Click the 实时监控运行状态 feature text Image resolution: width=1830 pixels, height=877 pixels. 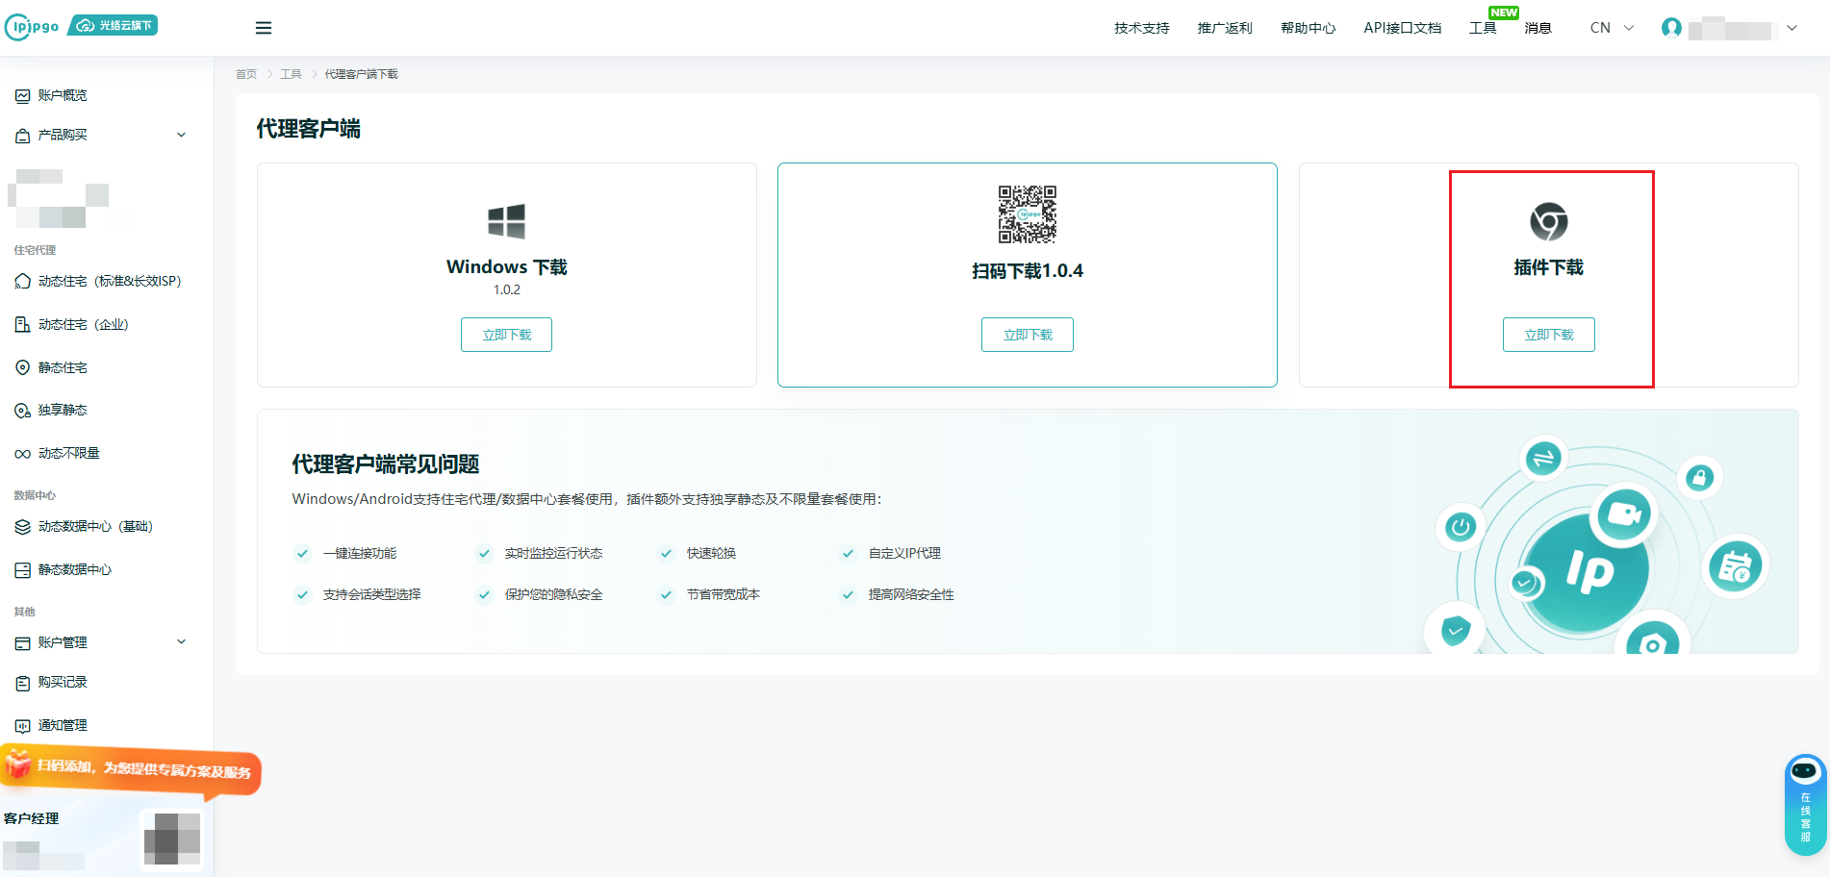553,553
